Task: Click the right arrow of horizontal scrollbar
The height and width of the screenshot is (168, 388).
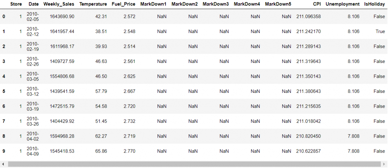Action: coord(385,164)
